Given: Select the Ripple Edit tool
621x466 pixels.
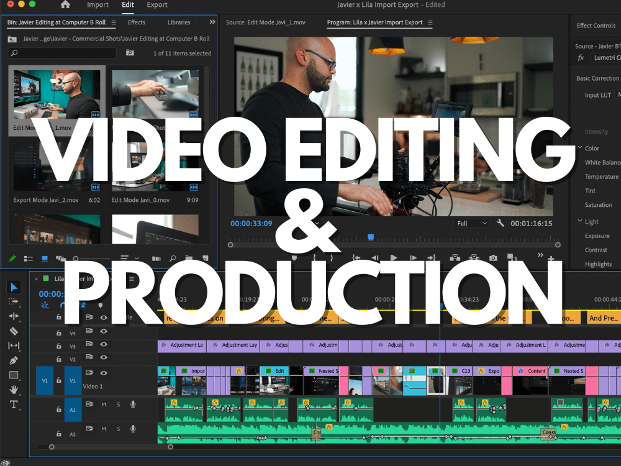Looking at the screenshot, I should (14, 316).
